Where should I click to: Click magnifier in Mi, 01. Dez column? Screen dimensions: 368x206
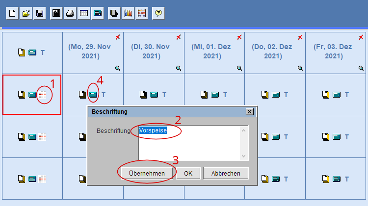tap(239, 68)
